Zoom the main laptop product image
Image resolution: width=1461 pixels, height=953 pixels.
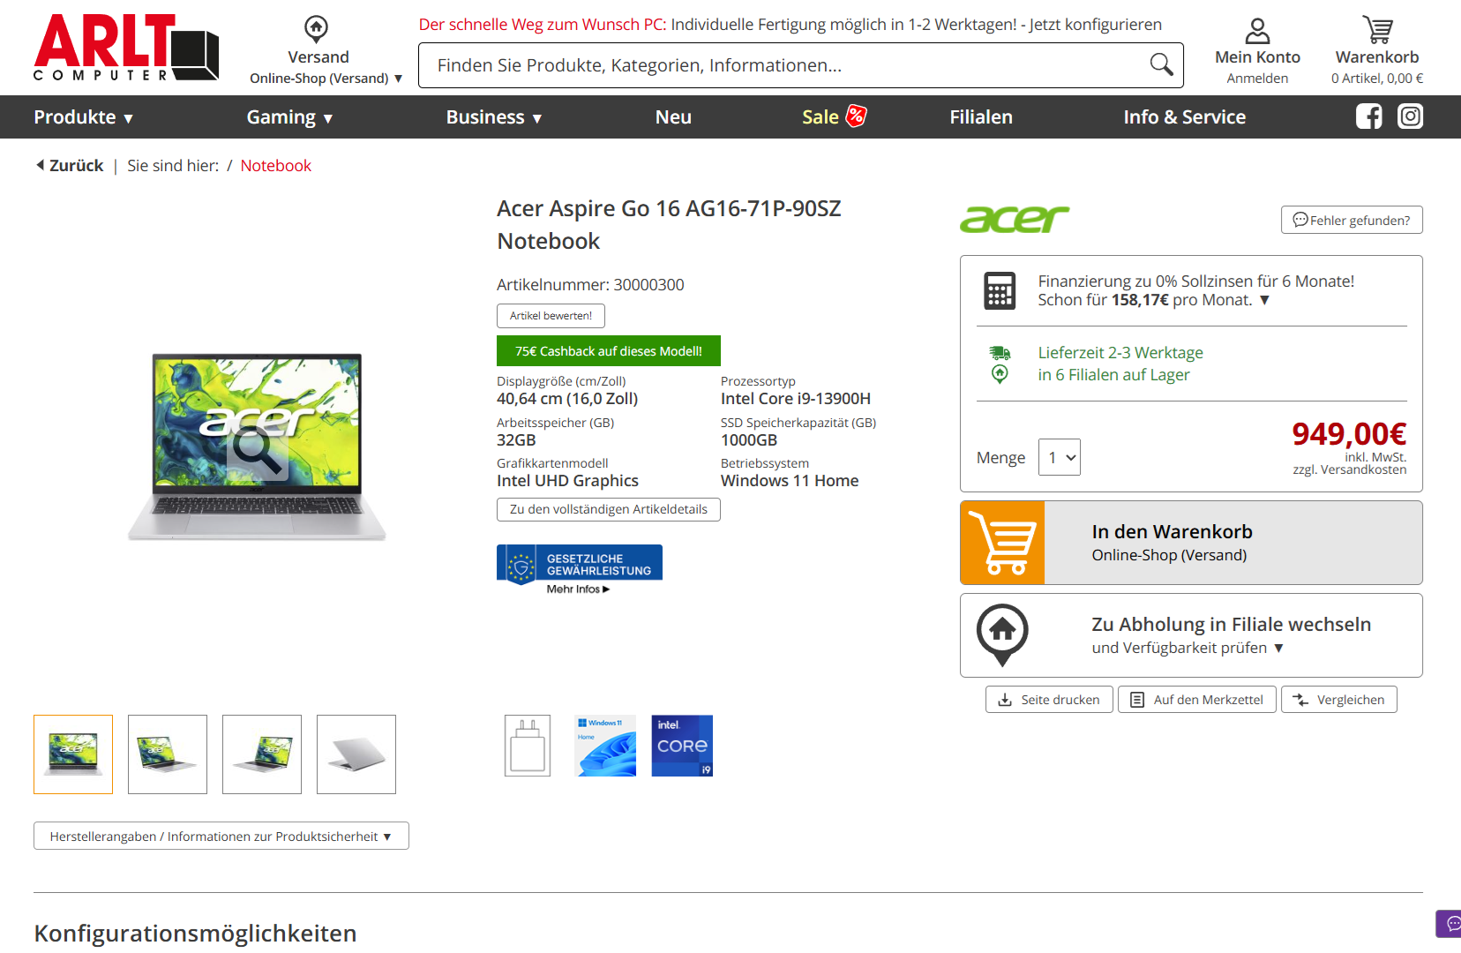257,446
